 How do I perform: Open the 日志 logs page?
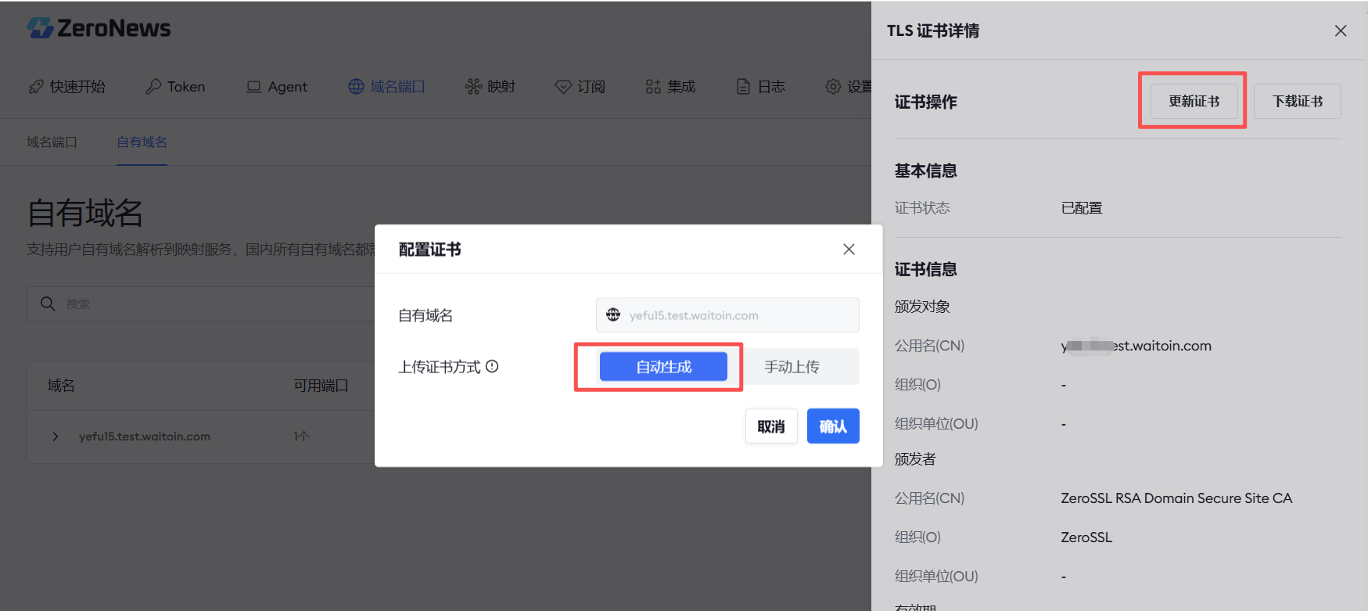(761, 87)
